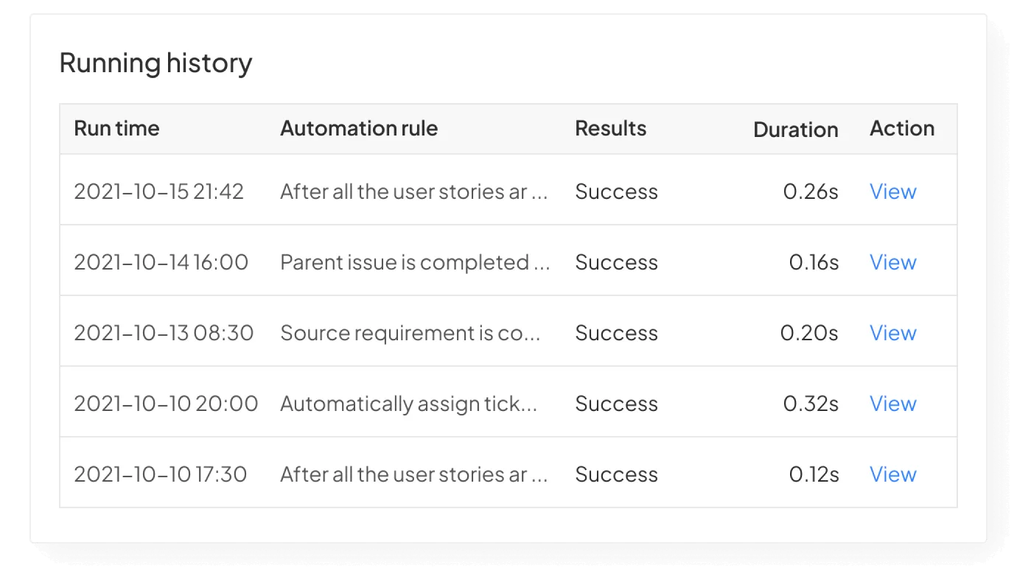Select the 'Parent issue is completed' rule text
The image size is (1017, 573).
click(x=414, y=262)
